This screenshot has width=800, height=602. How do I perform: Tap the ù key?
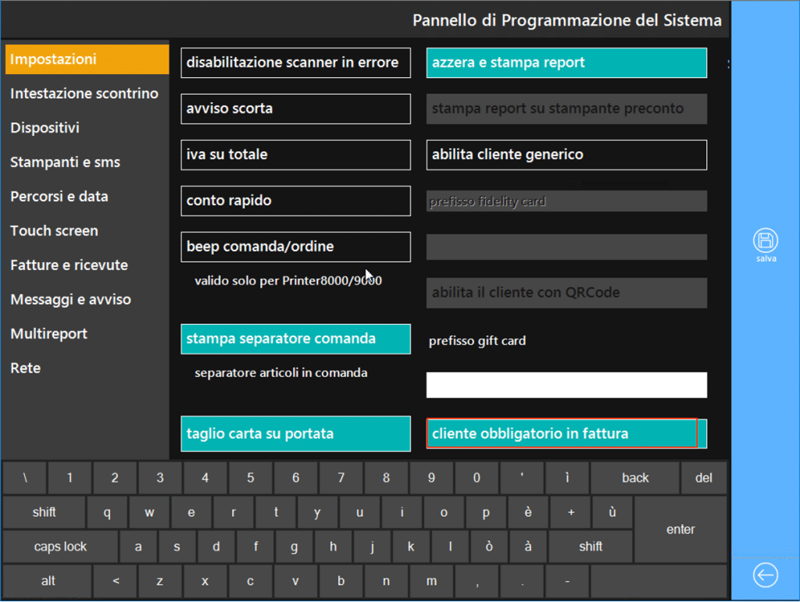(x=612, y=512)
